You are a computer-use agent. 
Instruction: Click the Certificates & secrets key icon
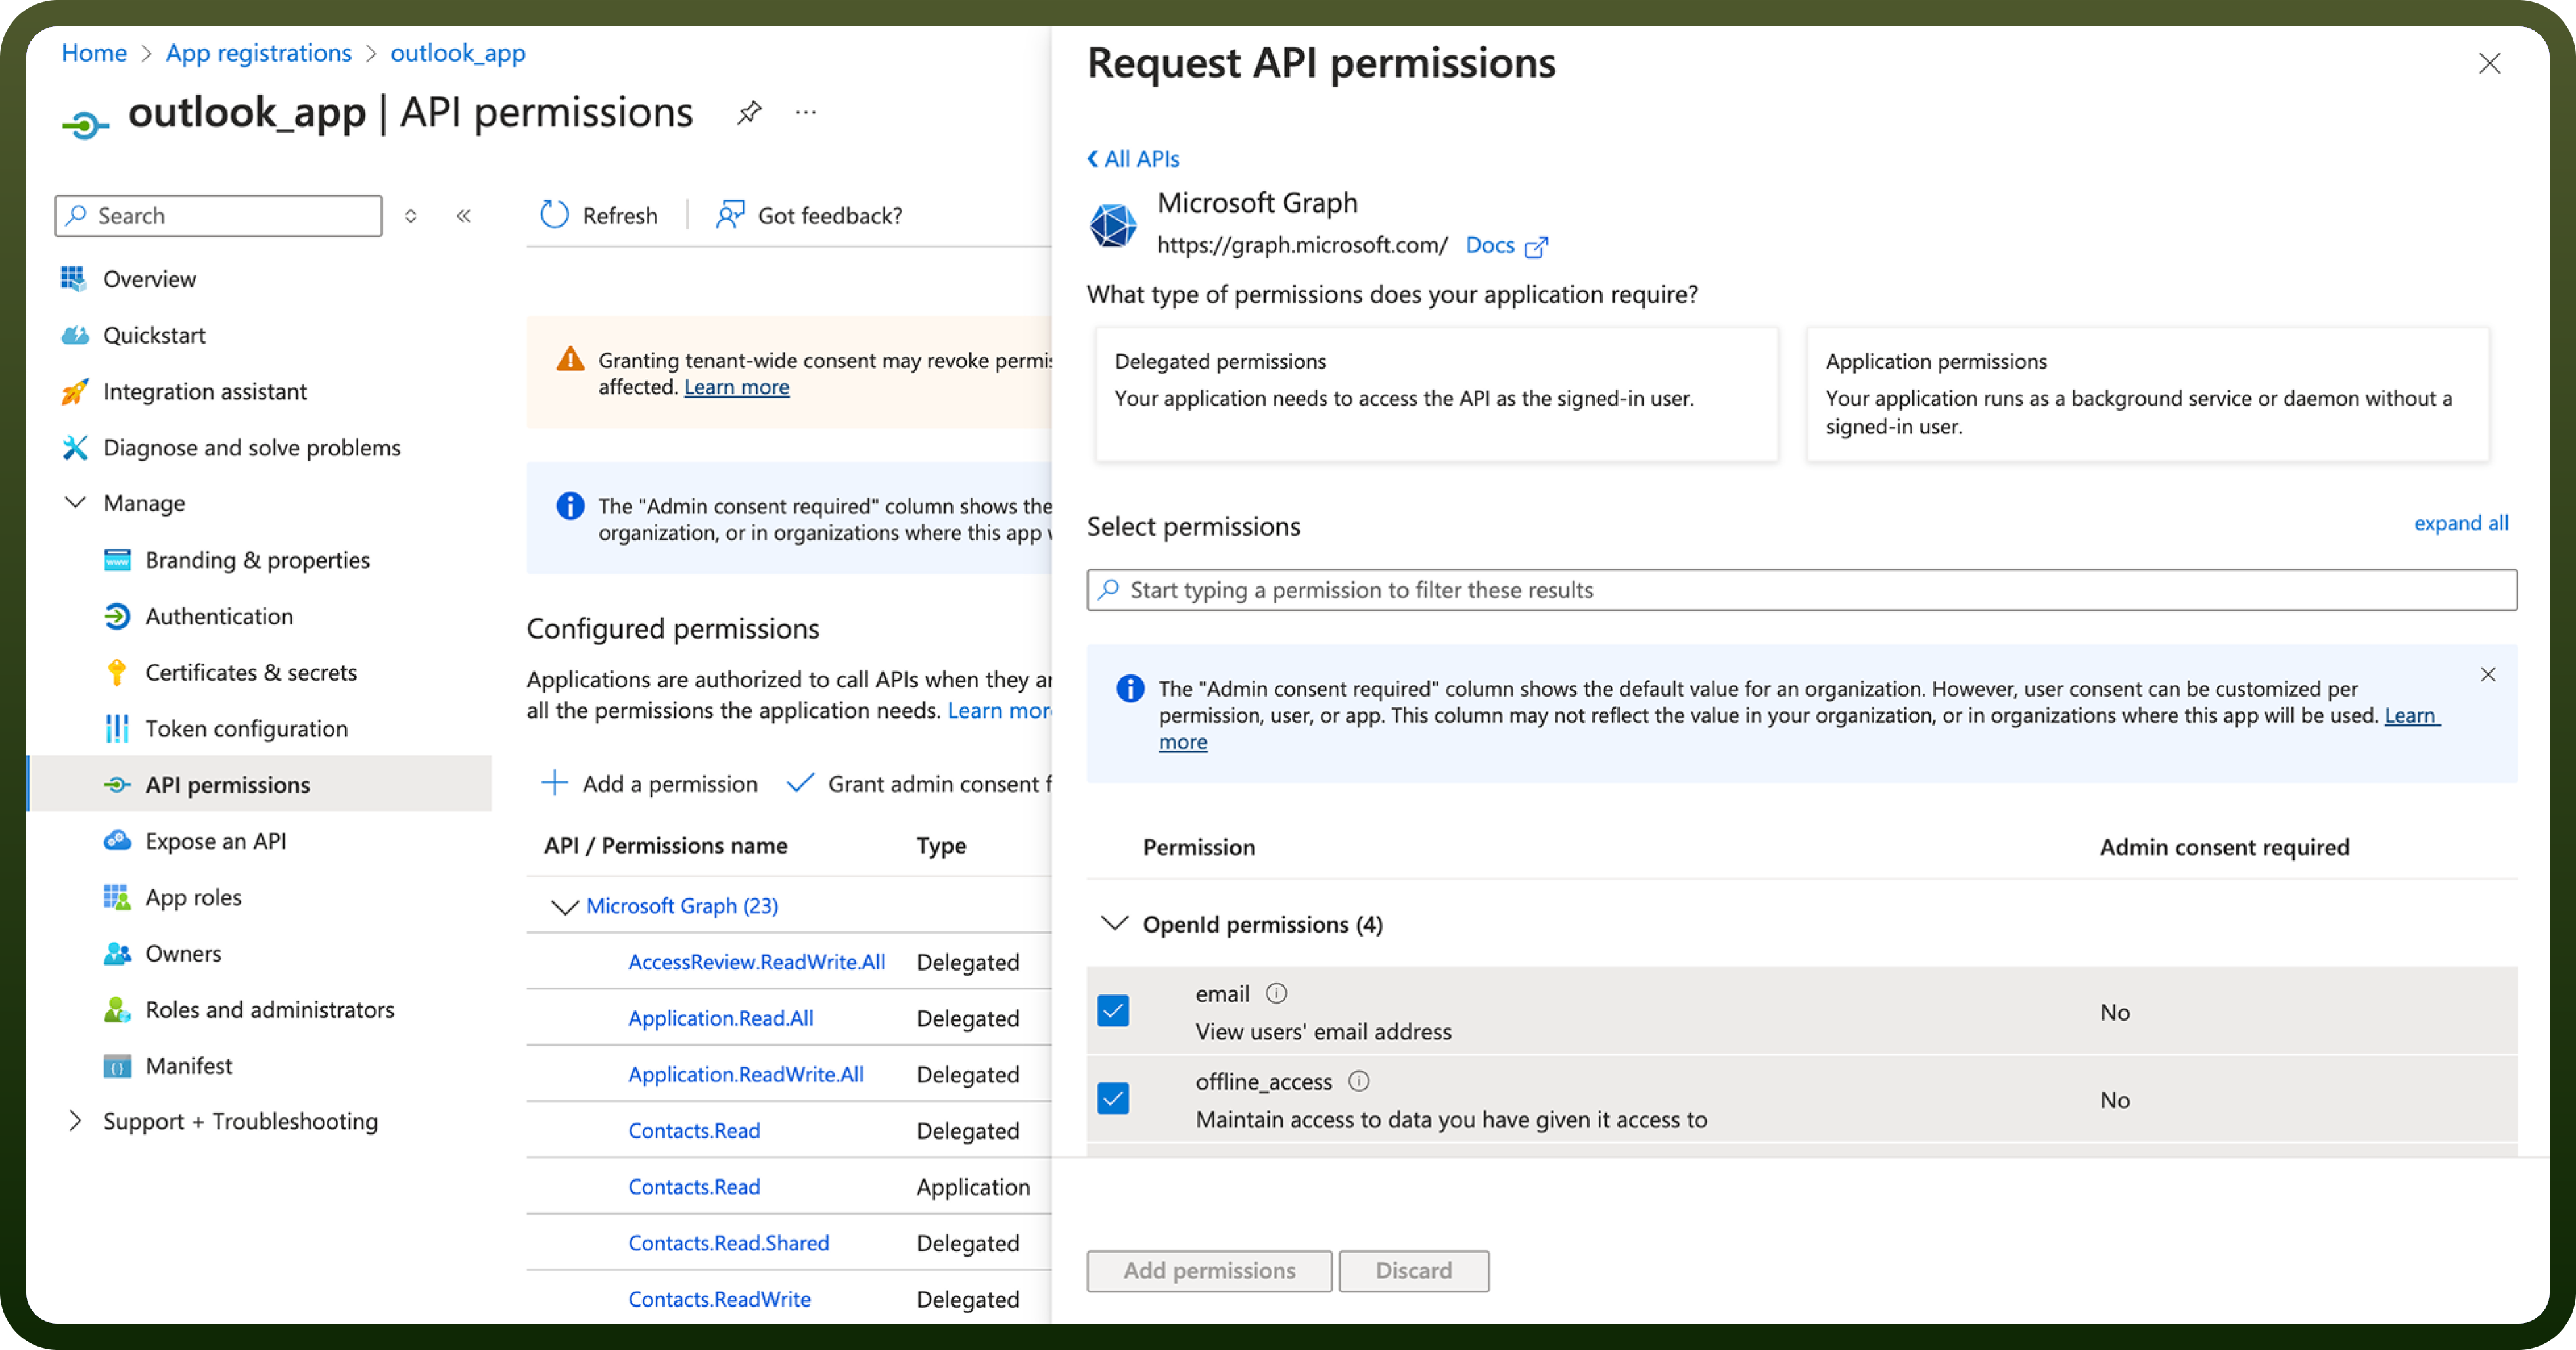click(x=117, y=672)
